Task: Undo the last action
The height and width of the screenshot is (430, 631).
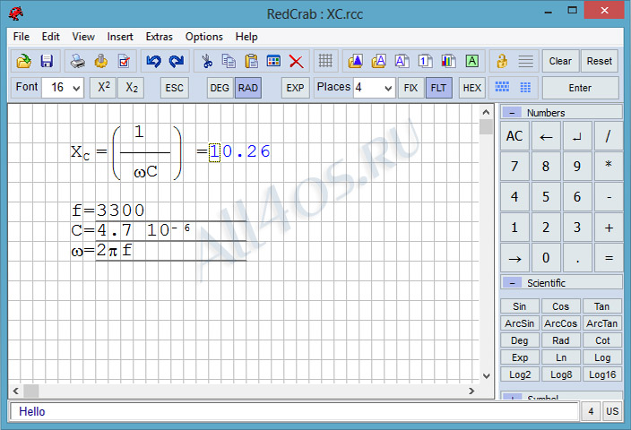Action: pyautogui.click(x=153, y=61)
